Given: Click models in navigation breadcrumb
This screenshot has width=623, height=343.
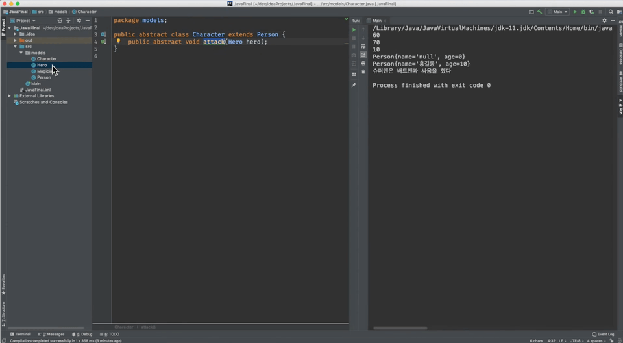Looking at the screenshot, I should tap(58, 12).
